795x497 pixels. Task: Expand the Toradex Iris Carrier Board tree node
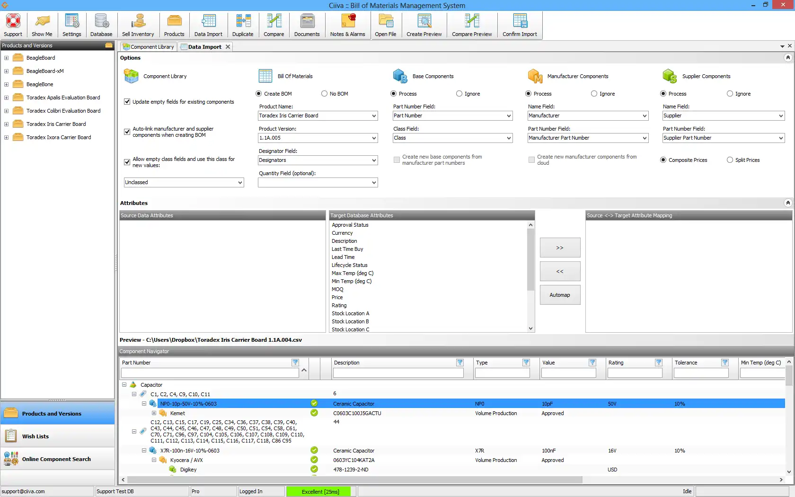(6, 124)
